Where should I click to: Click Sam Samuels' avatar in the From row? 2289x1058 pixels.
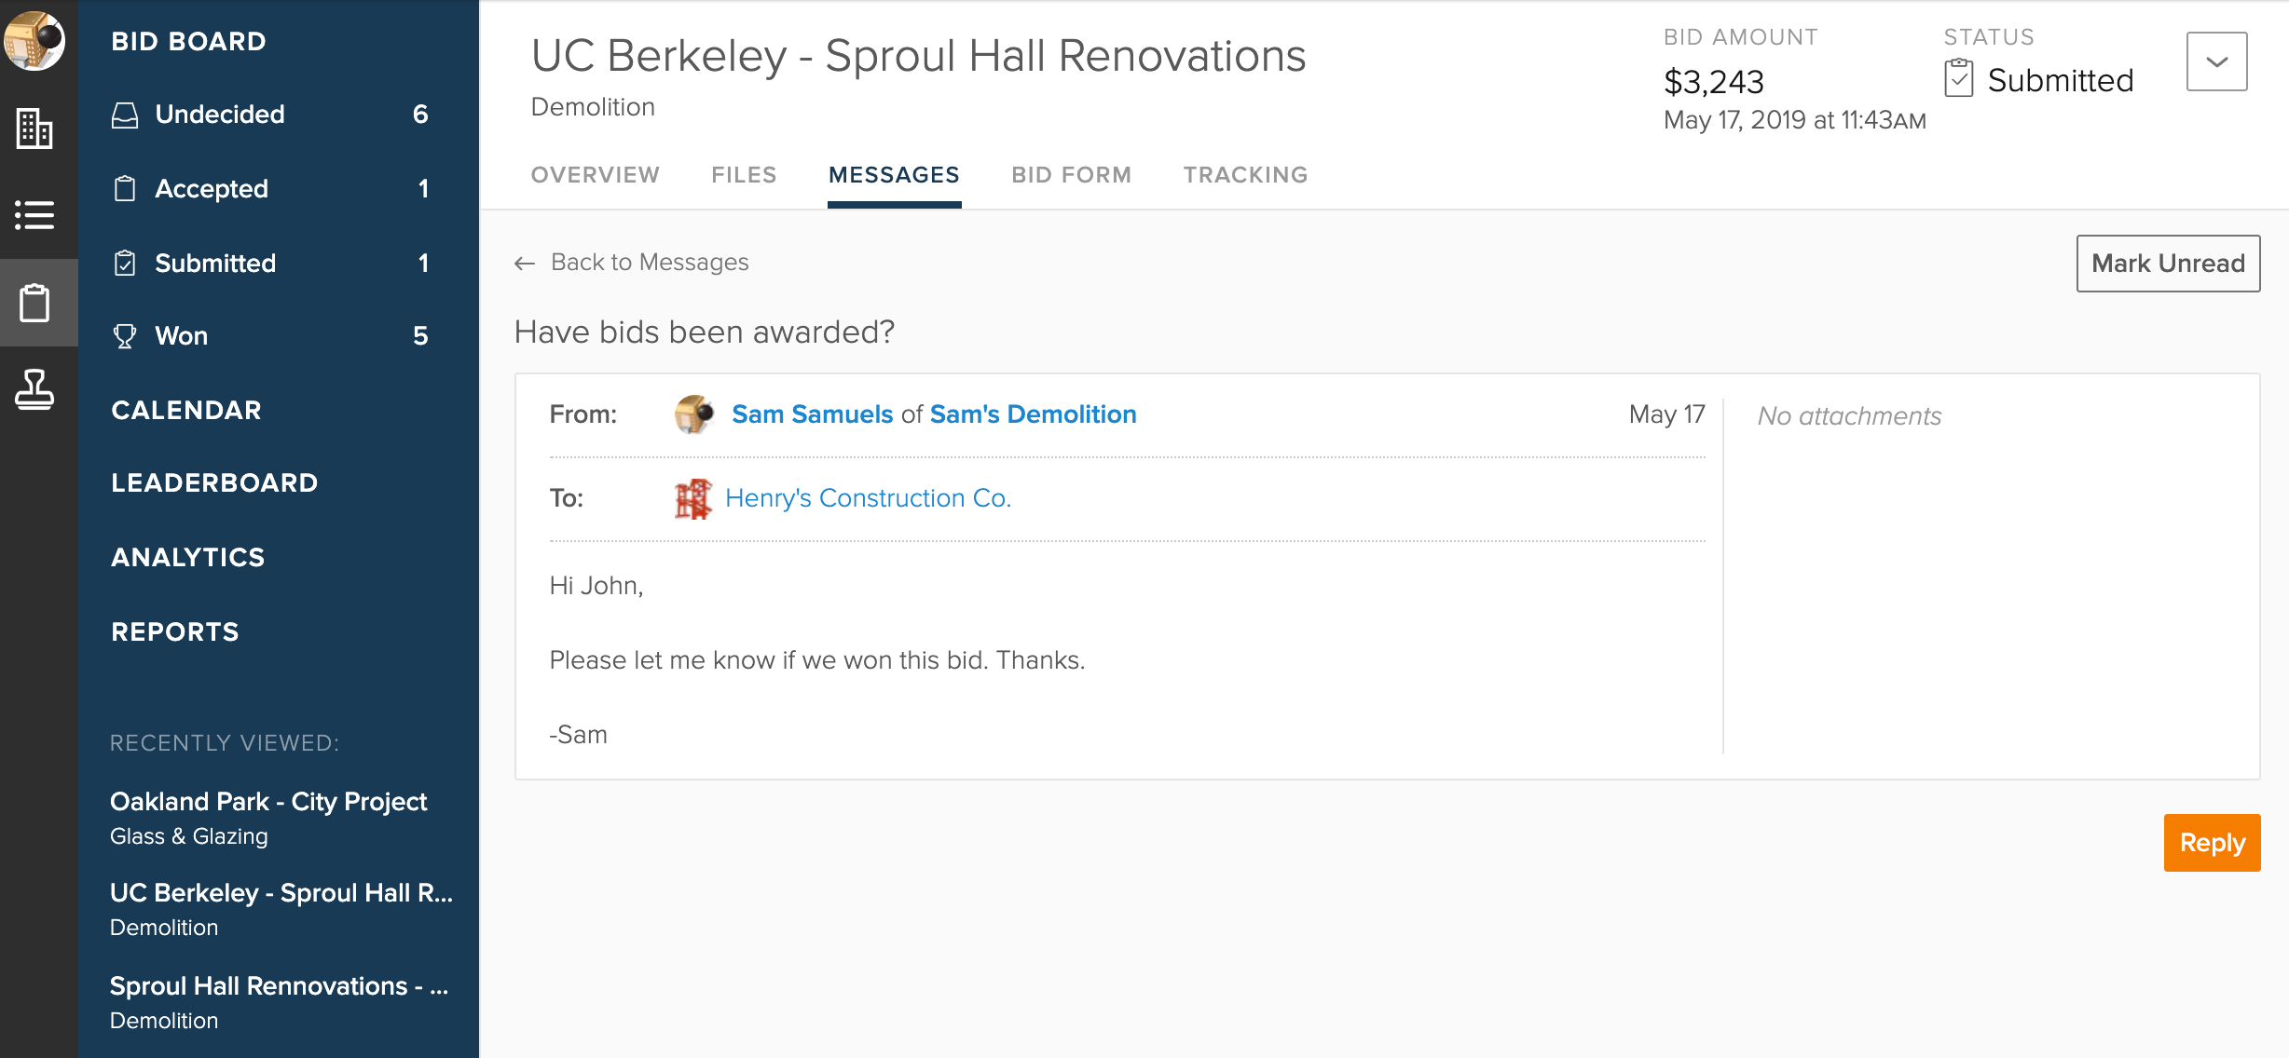point(694,414)
